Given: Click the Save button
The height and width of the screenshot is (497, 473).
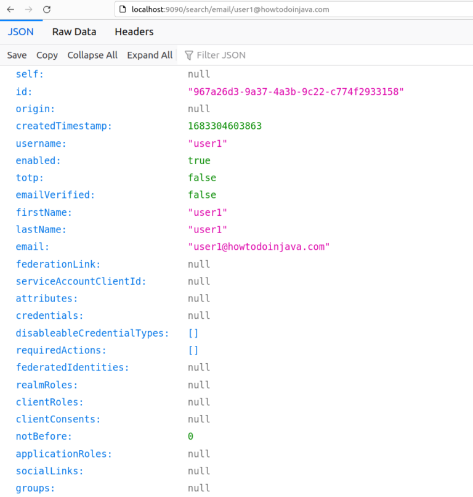Looking at the screenshot, I should coord(17,55).
